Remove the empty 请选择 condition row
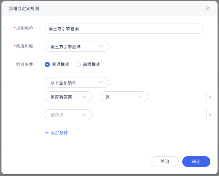 pyautogui.click(x=210, y=114)
